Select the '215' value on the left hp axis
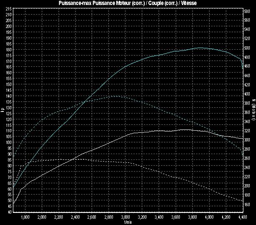Screen dimensions: 256x225 pos(9,14)
